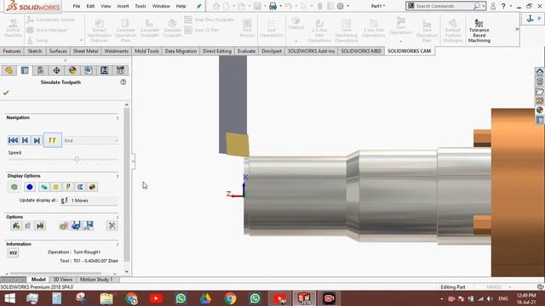Image resolution: width=545 pixels, height=306 pixels.
Task: Select the SOLIDWORKS MBD tab
Action: pyautogui.click(x=361, y=51)
